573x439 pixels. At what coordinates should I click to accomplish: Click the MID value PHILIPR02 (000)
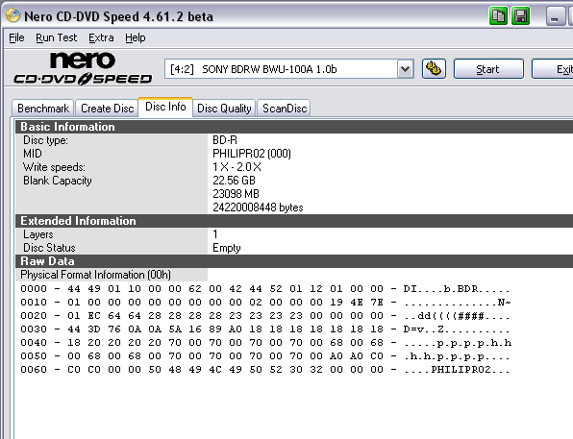(252, 154)
